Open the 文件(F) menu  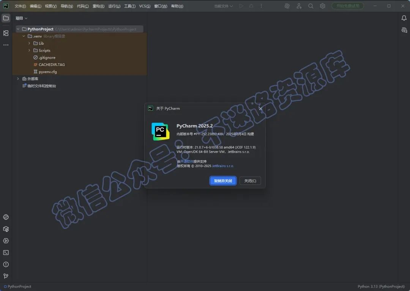click(20, 6)
